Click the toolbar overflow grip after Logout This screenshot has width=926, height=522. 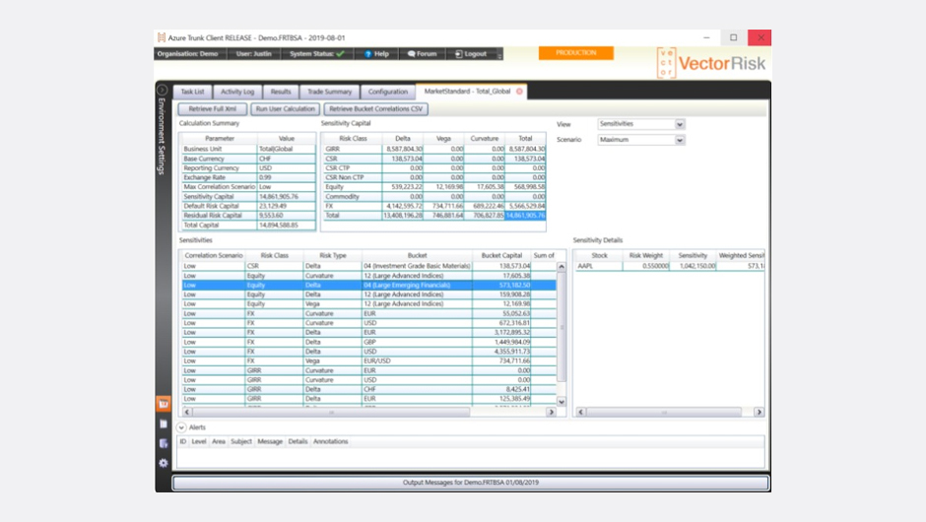[499, 54]
